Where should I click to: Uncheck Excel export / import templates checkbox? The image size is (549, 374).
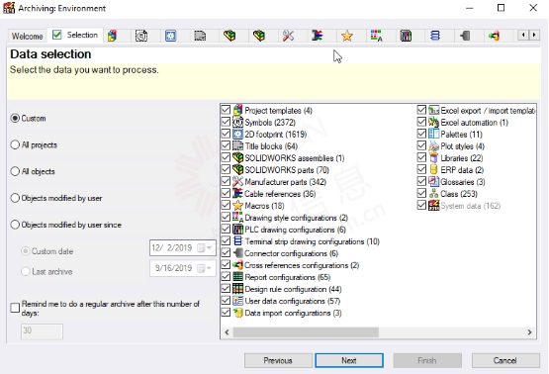point(421,110)
